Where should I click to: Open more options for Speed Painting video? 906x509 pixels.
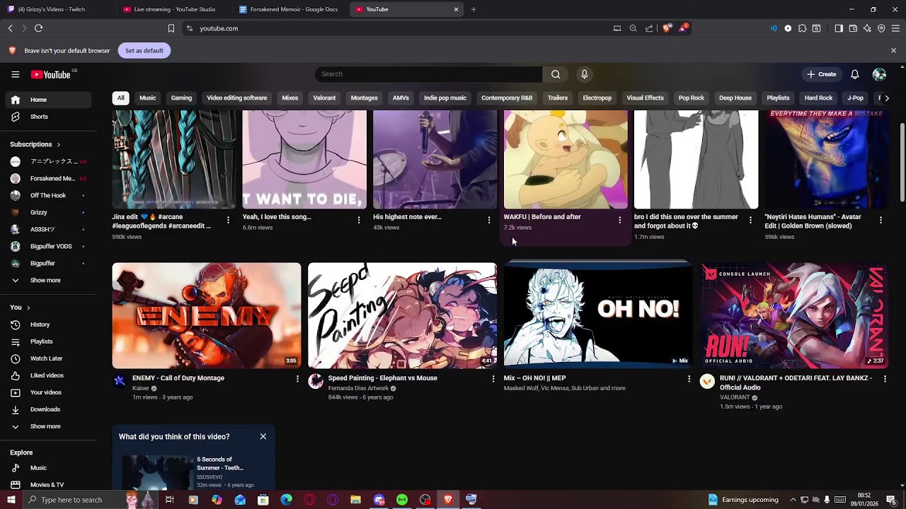tap(493, 379)
